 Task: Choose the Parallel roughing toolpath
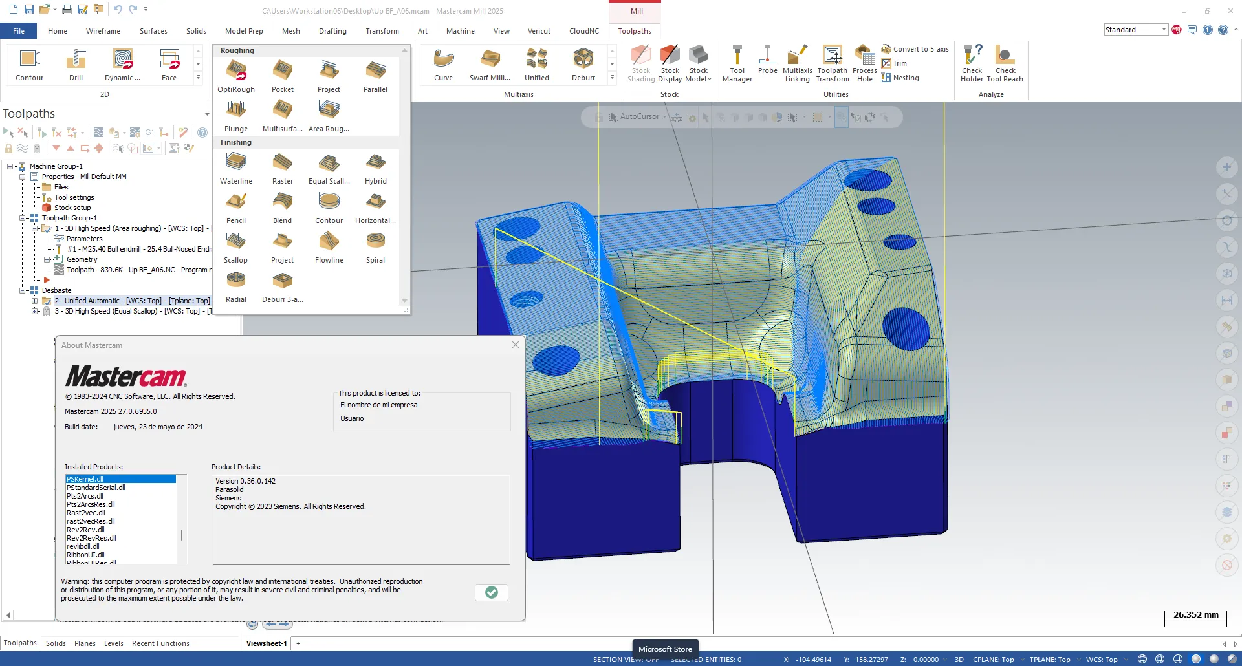pyautogui.click(x=376, y=76)
